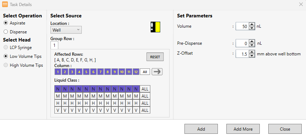This screenshot has width=306, height=137.
Task: Toggle column 8 selection
Action: point(108,72)
